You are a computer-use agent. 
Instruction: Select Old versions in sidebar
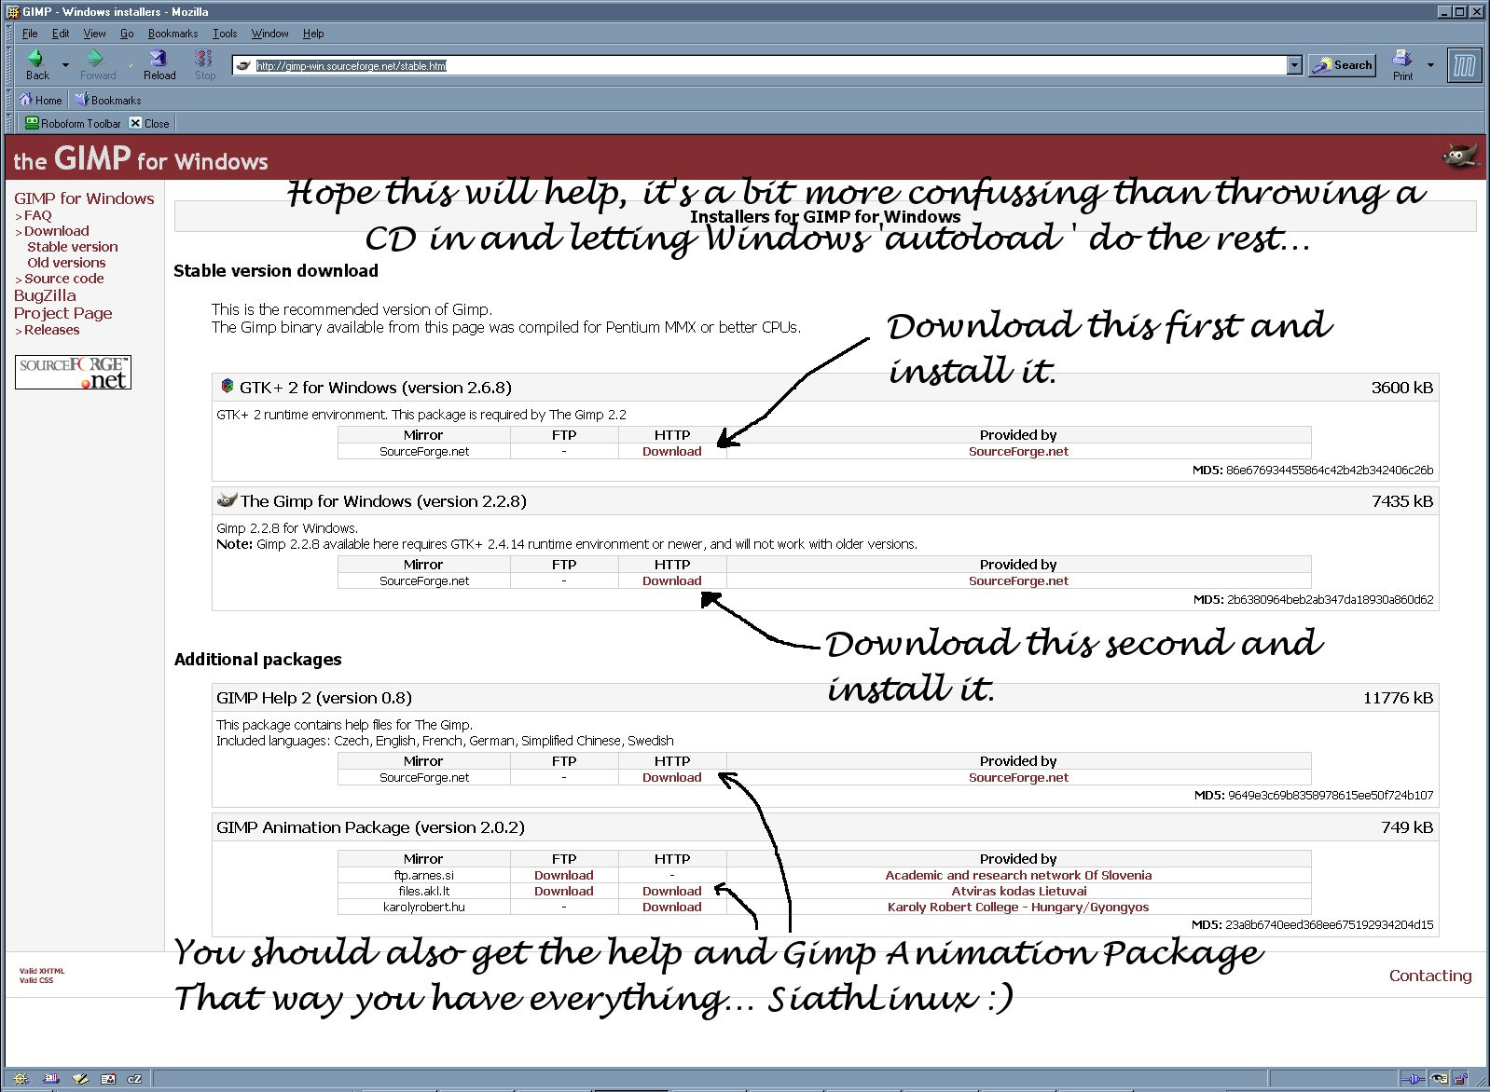tap(66, 263)
